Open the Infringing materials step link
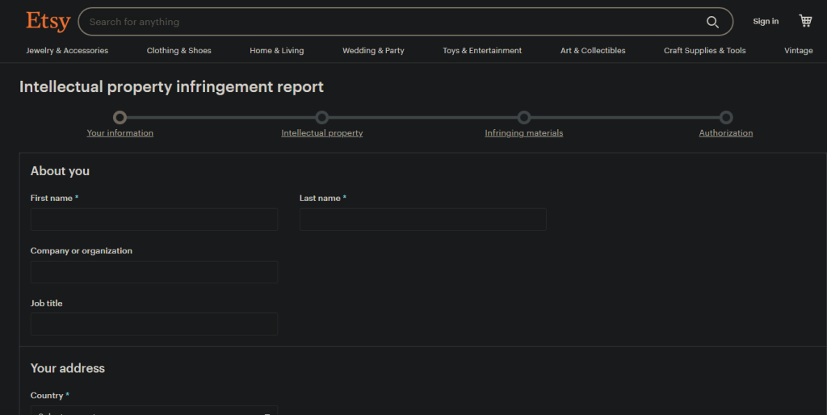Screen dimensions: 827x415 (524, 133)
